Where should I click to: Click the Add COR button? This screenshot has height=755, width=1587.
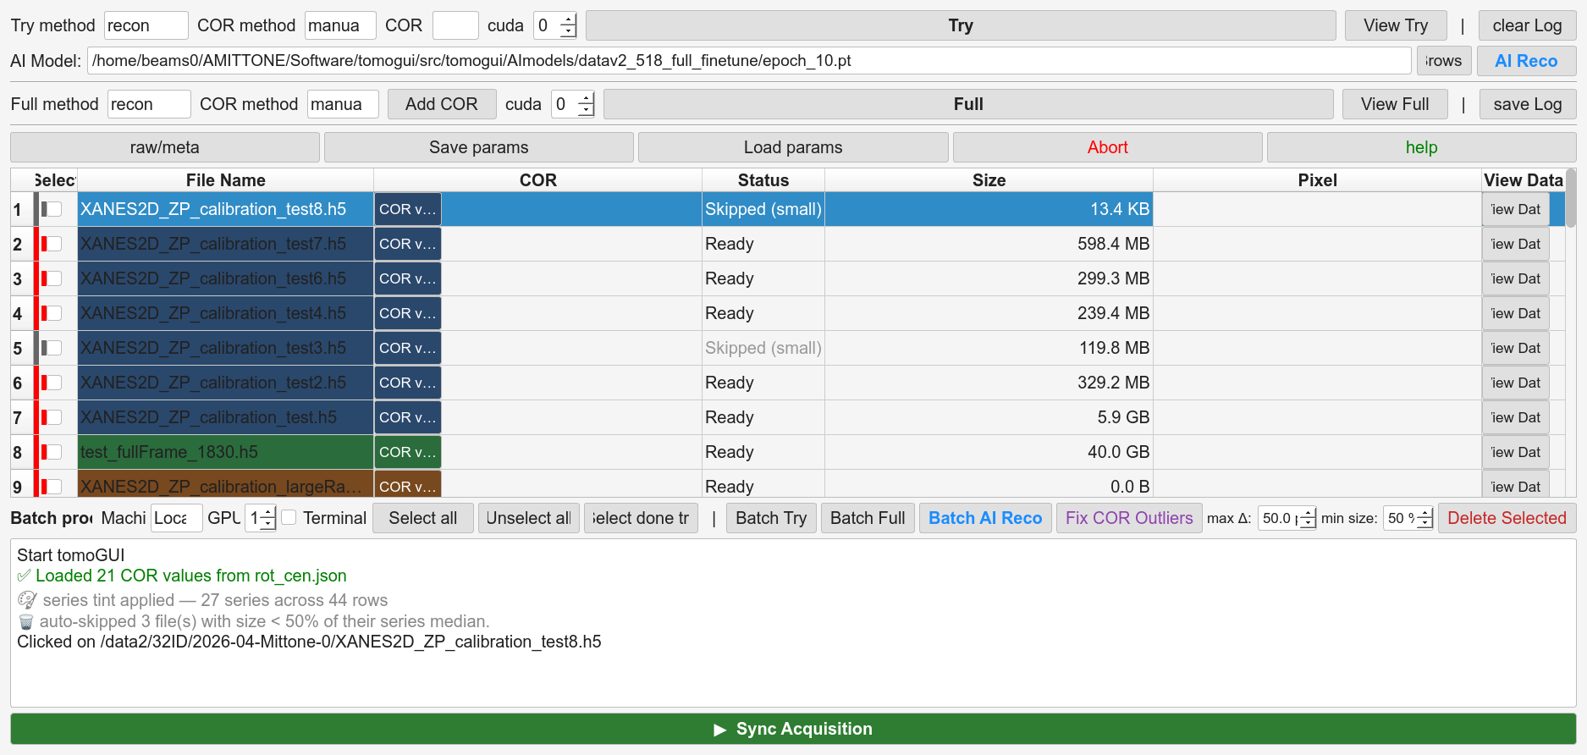click(441, 104)
